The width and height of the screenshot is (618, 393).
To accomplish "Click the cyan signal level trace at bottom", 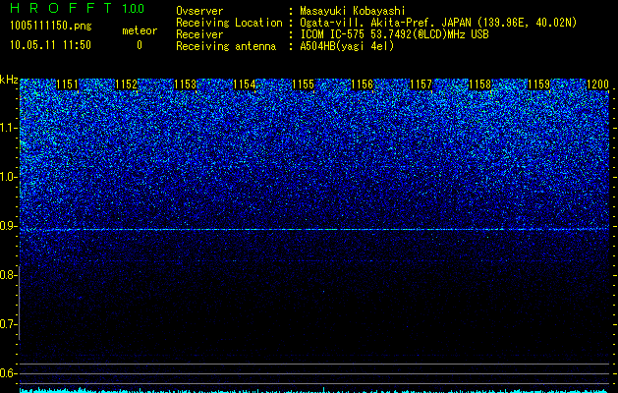I will (314, 390).
